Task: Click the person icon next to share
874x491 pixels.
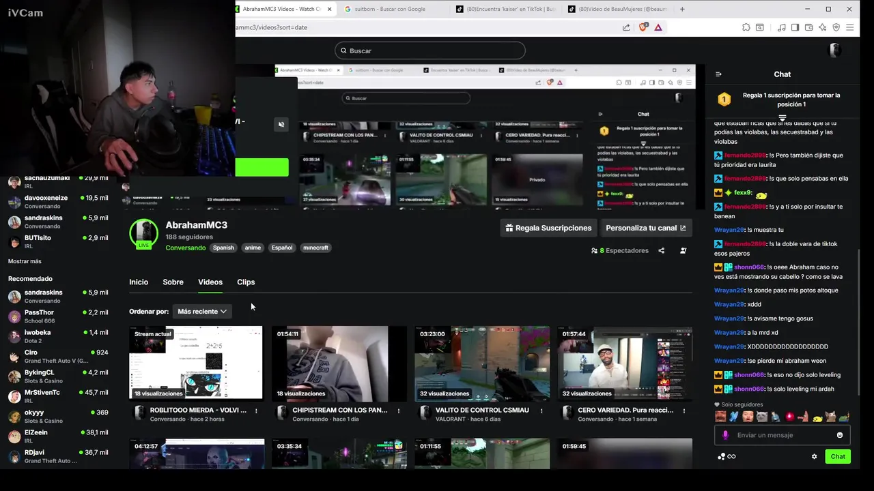Action: click(x=683, y=251)
